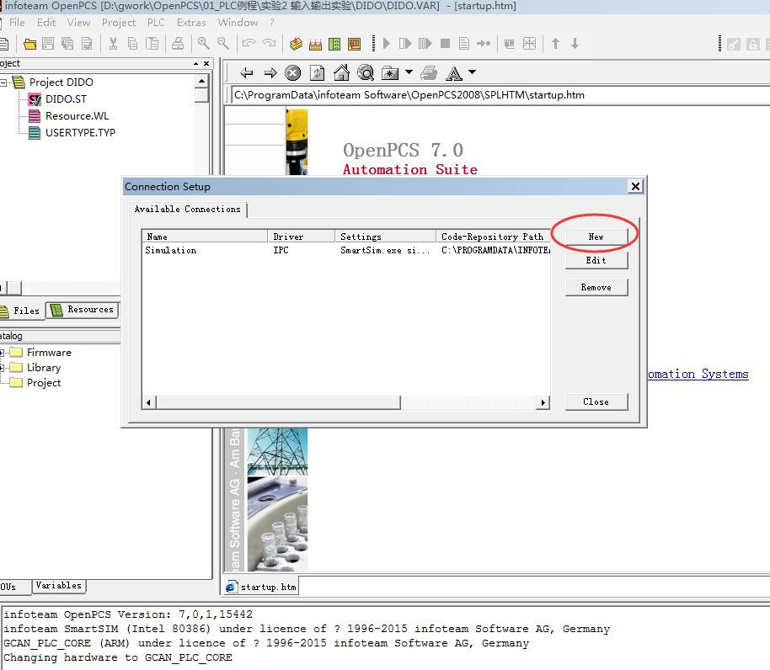Click the browser Search icon
The image size is (770, 670).
click(x=365, y=72)
